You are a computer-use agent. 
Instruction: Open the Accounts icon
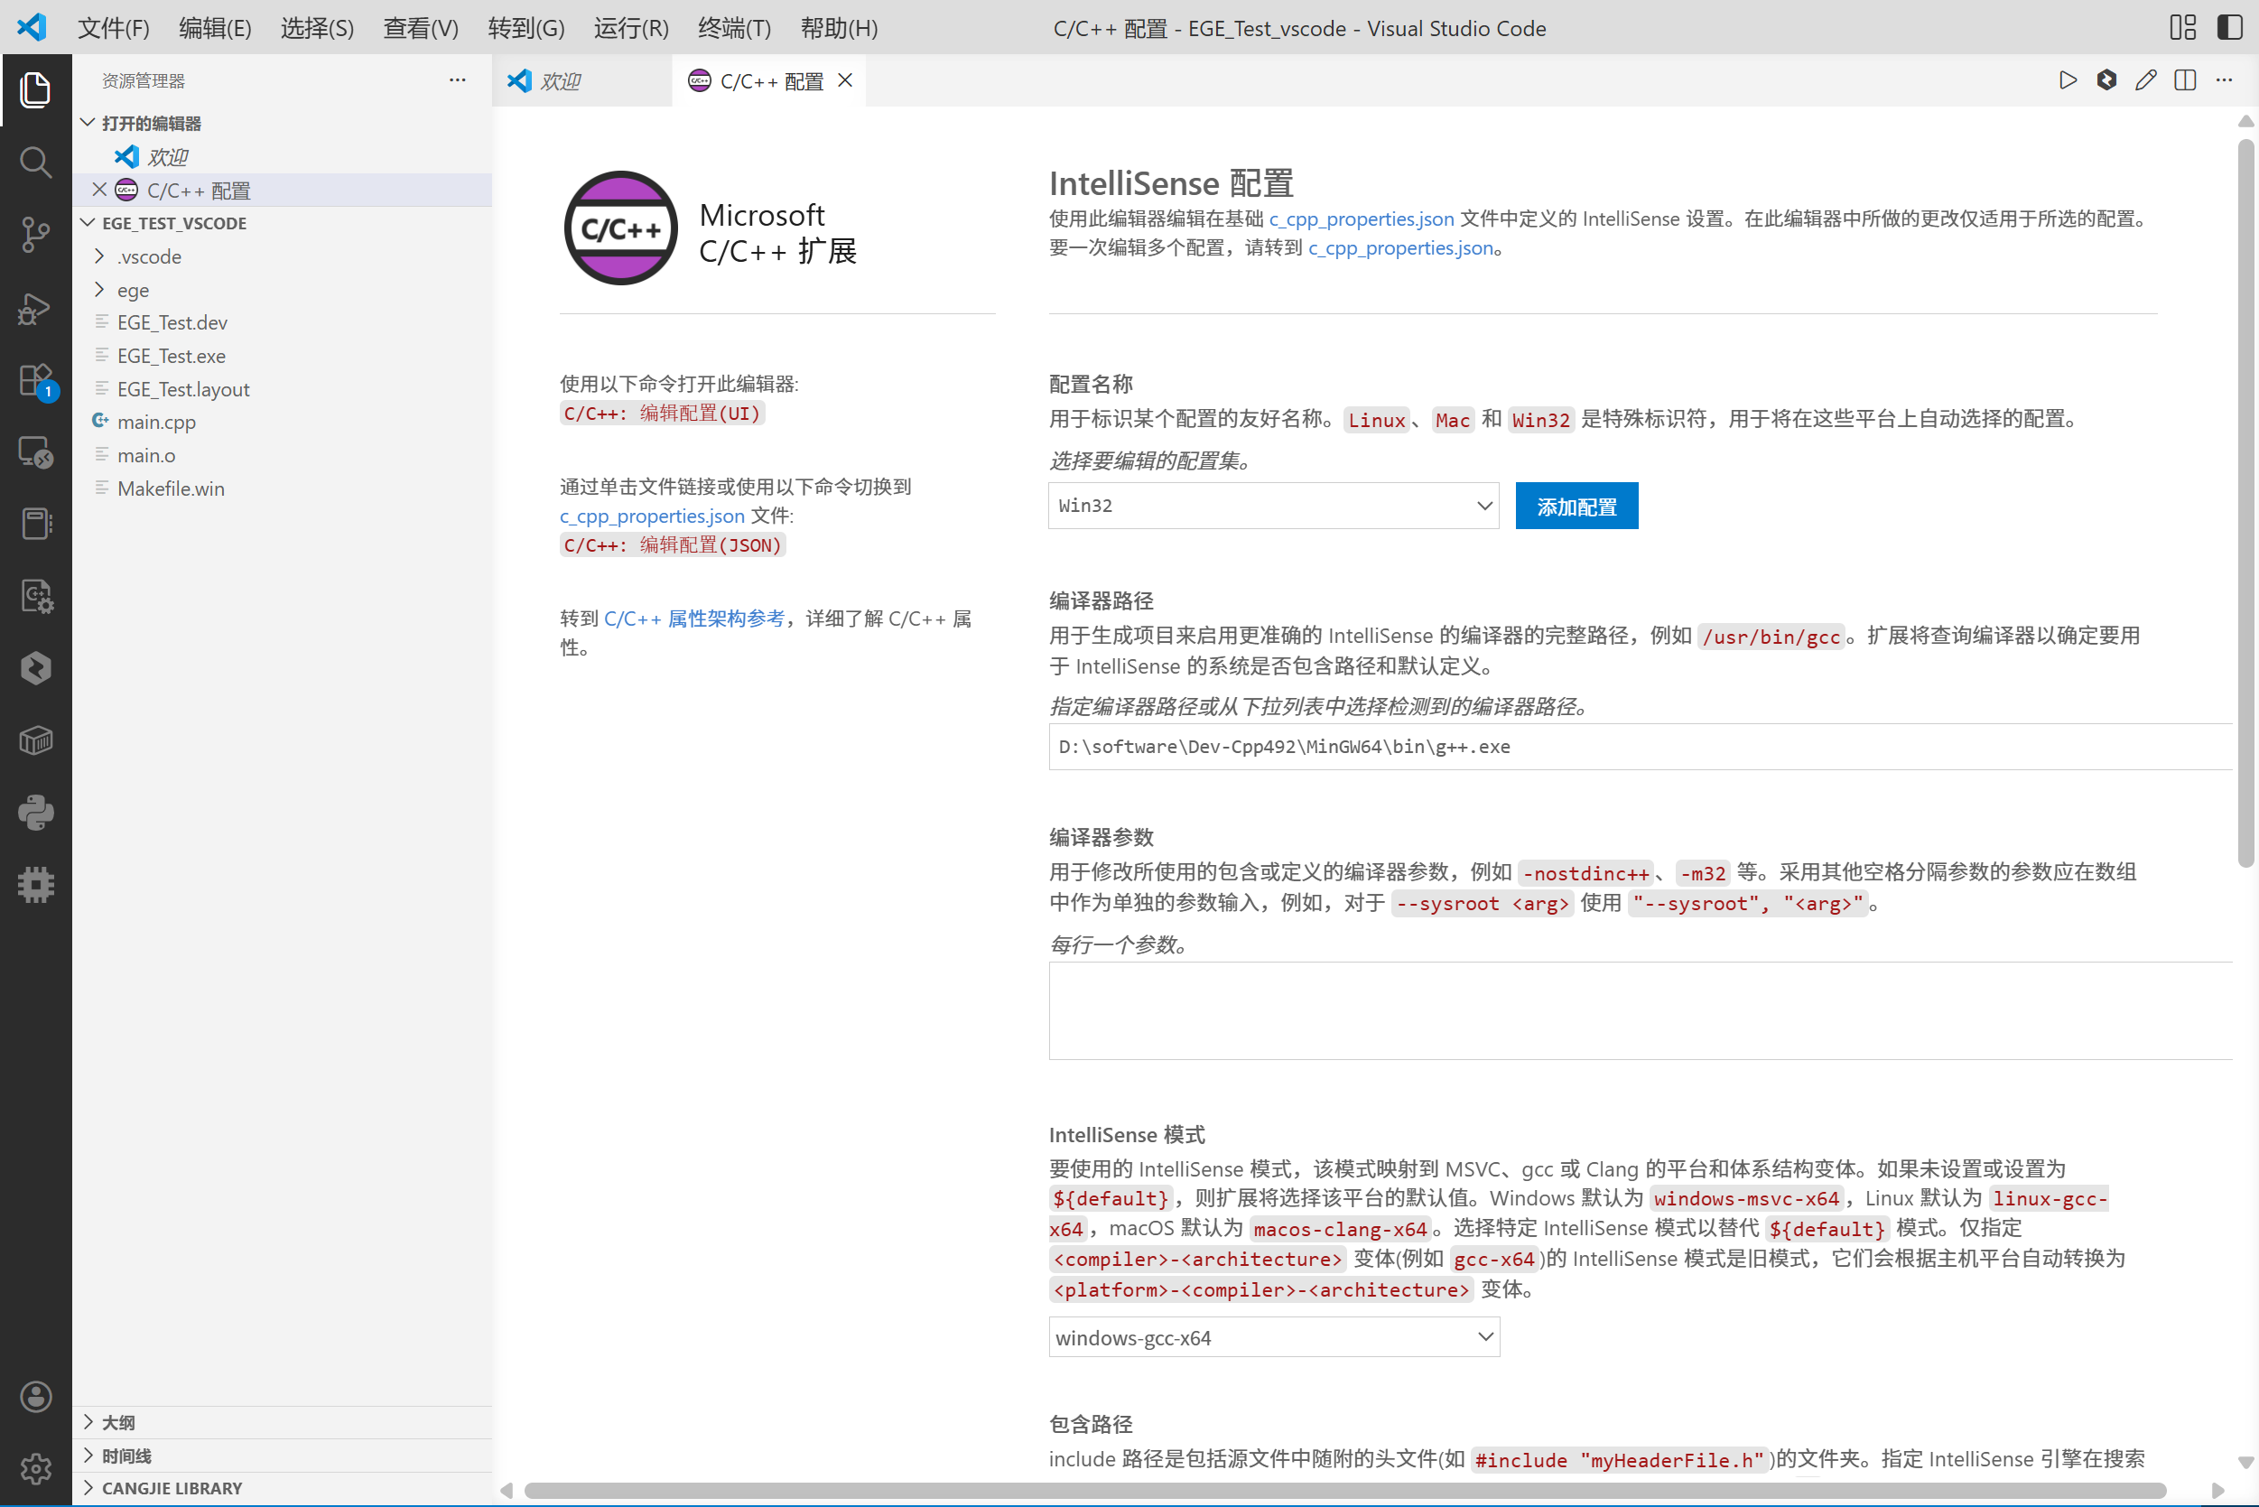tap(35, 1397)
